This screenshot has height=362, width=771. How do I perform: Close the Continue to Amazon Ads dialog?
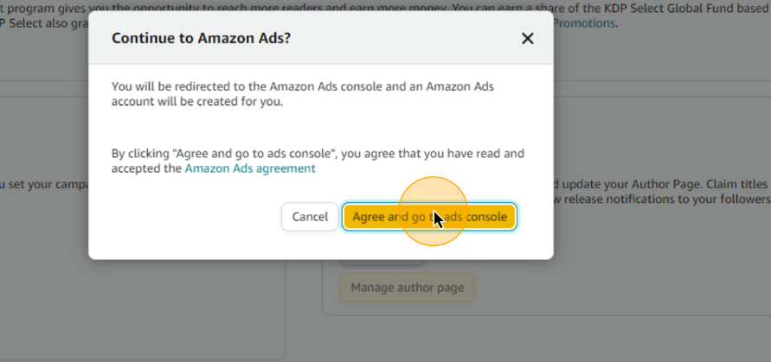[527, 38]
